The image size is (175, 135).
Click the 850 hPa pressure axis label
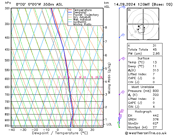pos(8,114)
